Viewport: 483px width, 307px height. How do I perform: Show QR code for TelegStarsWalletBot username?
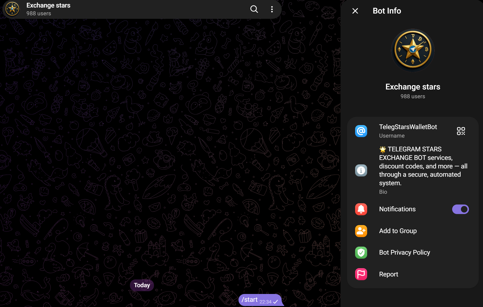click(x=461, y=131)
